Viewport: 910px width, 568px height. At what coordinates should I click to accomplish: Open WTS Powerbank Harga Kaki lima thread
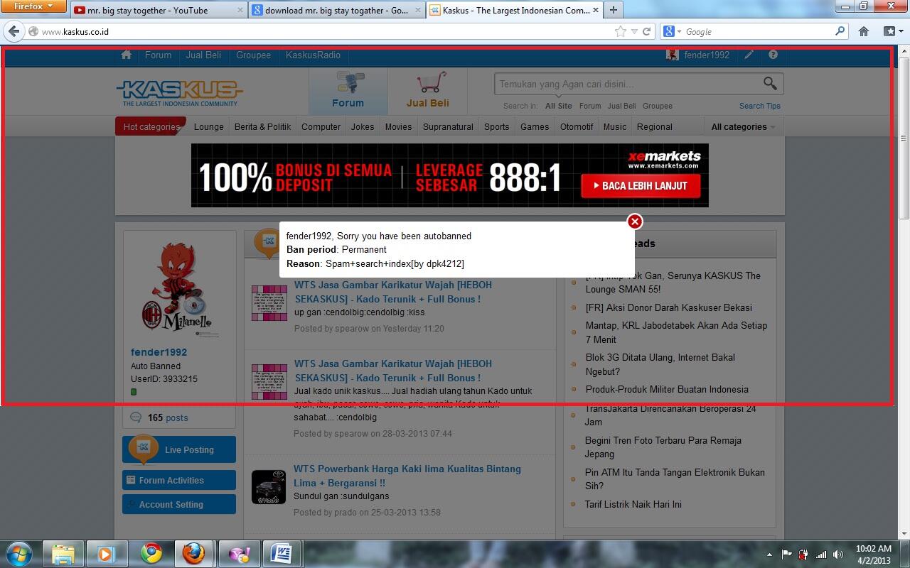pyautogui.click(x=407, y=476)
